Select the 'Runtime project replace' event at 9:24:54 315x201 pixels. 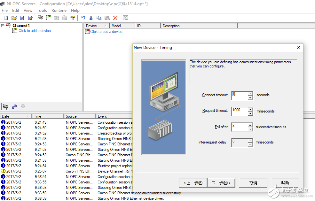coord(115,166)
